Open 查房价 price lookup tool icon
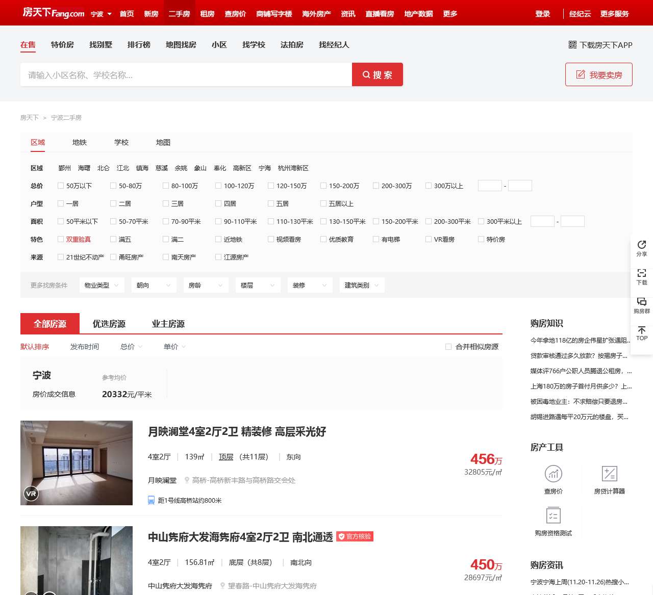The width and height of the screenshot is (653, 595). click(x=554, y=474)
